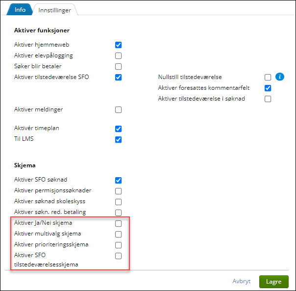Enable Aktiver tilstedeværelse i søknad

(268, 99)
